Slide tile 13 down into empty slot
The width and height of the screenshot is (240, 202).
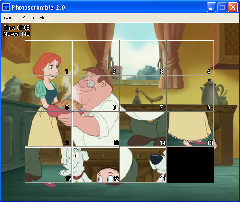[x=190, y=129]
